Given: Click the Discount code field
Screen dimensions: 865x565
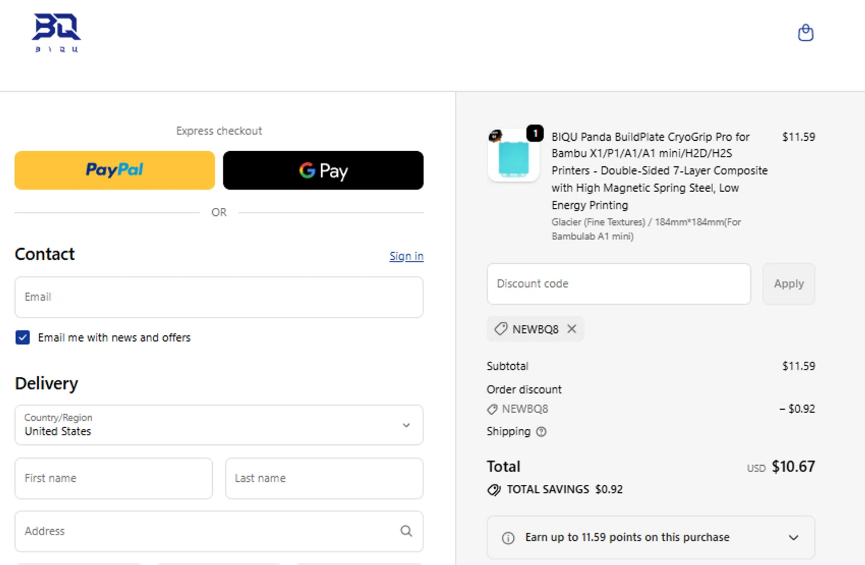Looking at the screenshot, I should coord(619,284).
